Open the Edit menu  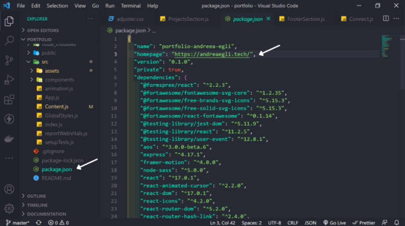[x=35, y=6]
